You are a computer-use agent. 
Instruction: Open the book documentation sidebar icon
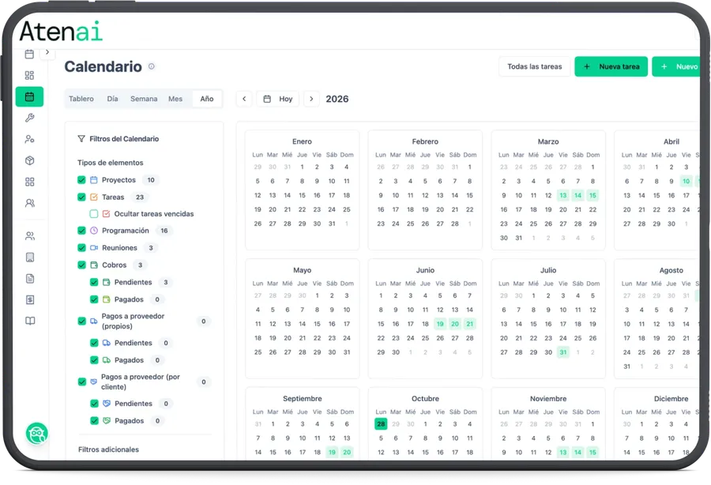tap(29, 321)
